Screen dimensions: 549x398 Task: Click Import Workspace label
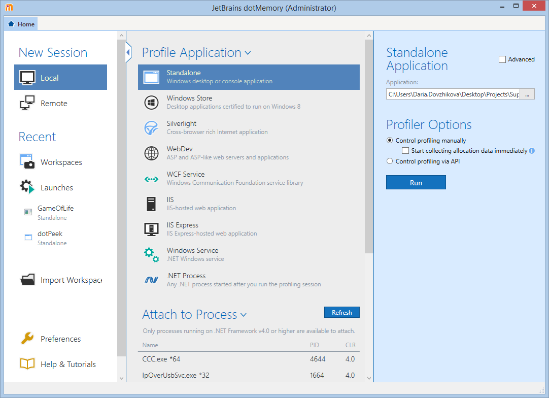[x=72, y=280]
